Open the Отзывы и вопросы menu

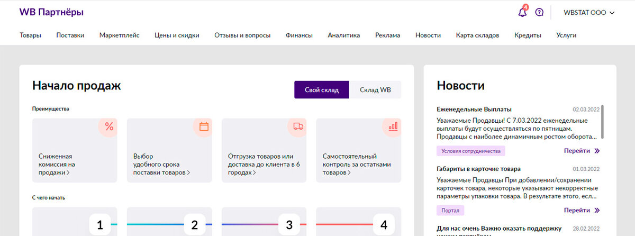[x=242, y=35]
